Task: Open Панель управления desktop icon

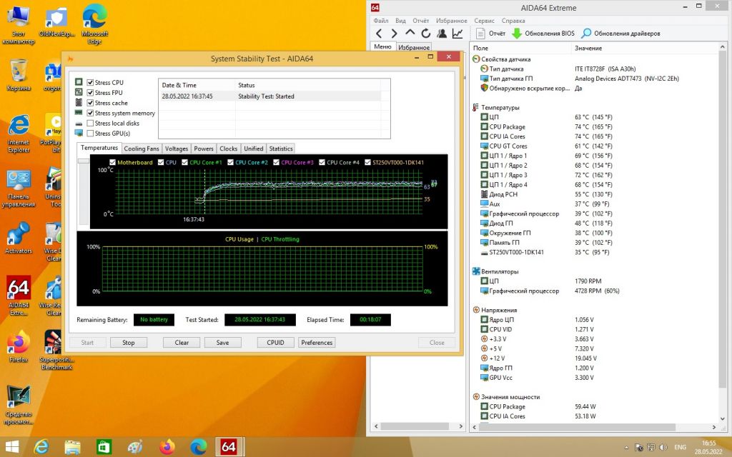Action: pos(18,189)
